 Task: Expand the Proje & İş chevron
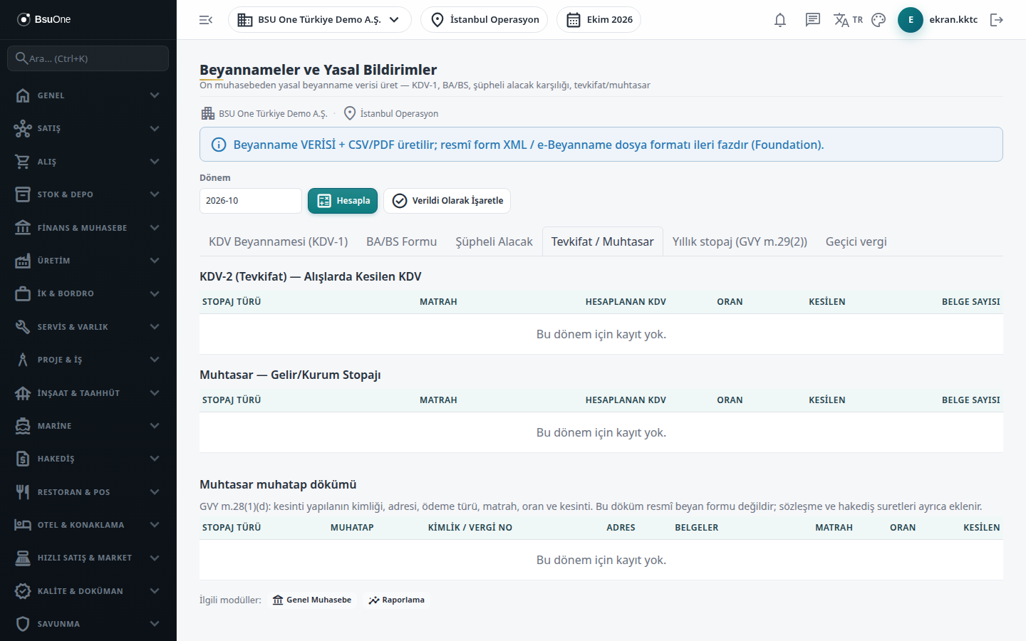pos(155,360)
